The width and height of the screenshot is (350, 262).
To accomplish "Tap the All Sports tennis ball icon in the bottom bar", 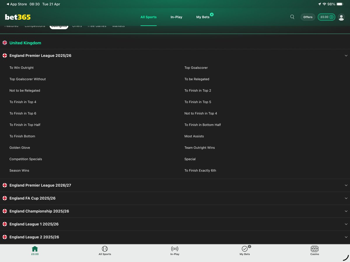I will [105, 249].
